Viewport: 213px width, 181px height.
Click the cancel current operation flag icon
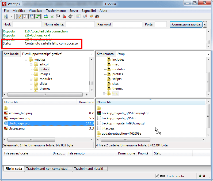coord(58,16)
